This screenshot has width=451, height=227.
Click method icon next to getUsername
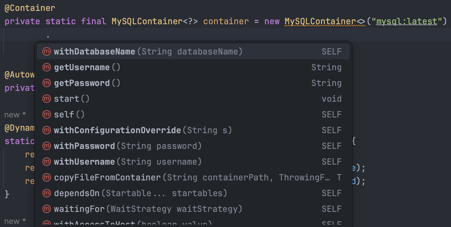[46, 67]
